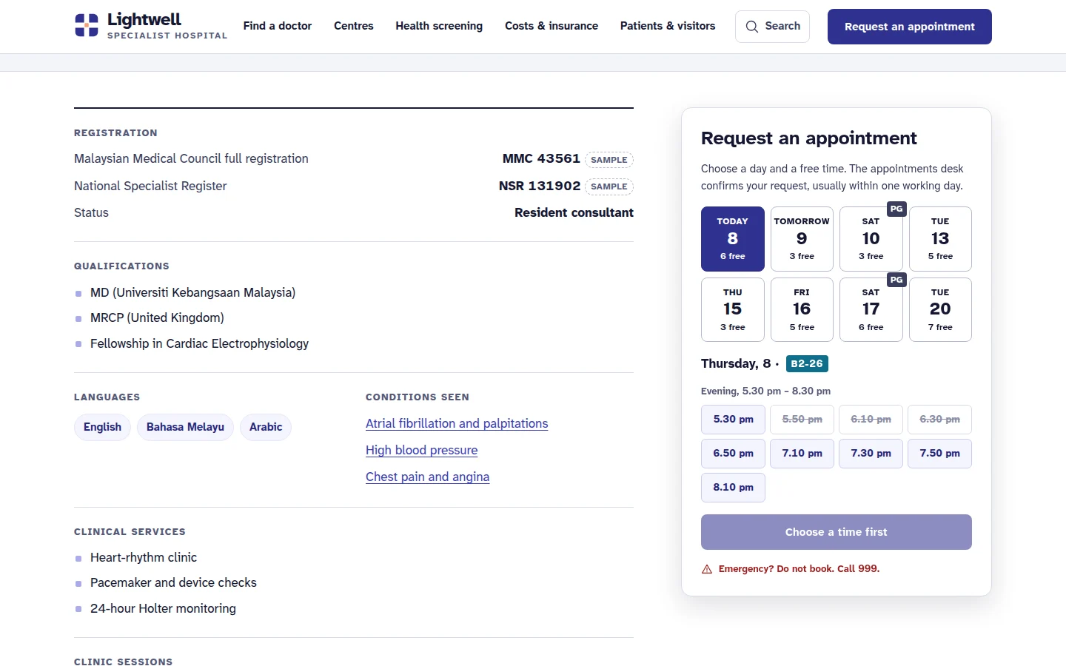
Task: Open High blood pressure link
Action: 421,450
